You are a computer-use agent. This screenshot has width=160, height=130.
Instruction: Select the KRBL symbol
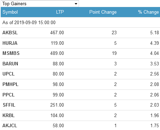pyautogui.click(x=8, y=116)
